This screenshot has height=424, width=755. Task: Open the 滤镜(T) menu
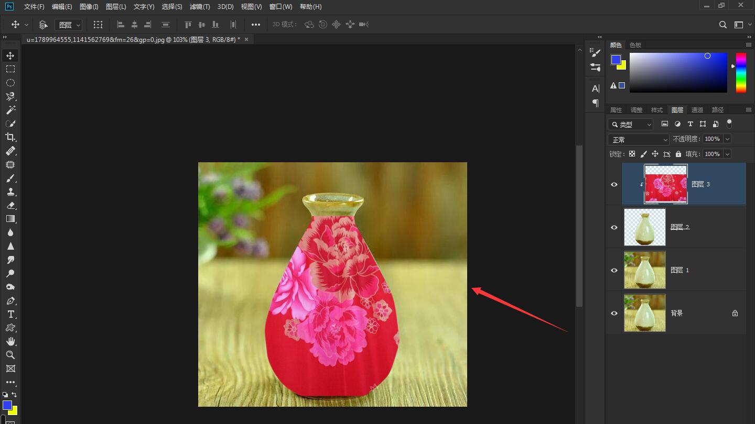[x=199, y=7]
